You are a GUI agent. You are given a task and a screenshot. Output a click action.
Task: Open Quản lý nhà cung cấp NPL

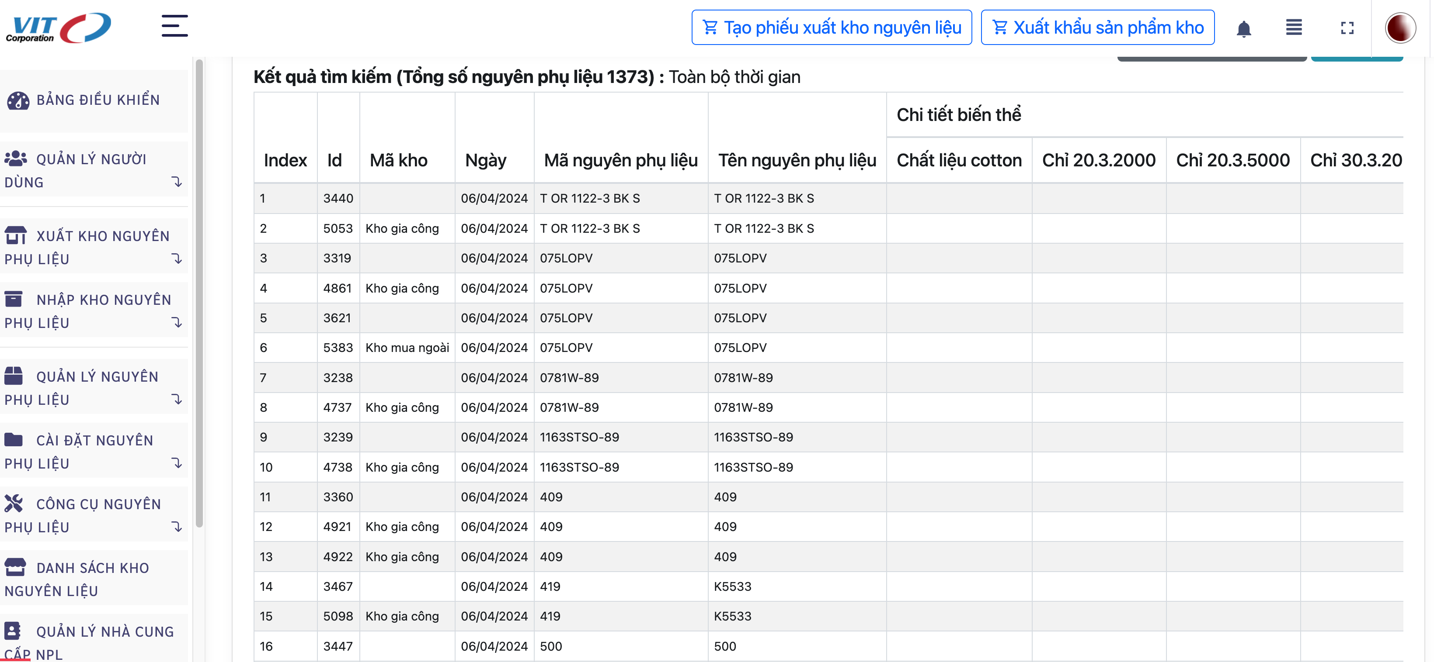tap(89, 642)
